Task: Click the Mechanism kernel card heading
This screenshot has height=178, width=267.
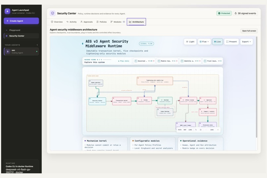Action: pyautogui.click(x=97, y=141)
